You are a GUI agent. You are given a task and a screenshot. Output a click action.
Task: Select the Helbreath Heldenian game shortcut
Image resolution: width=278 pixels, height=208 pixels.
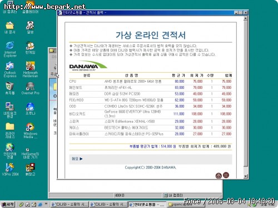click(30, 70)
